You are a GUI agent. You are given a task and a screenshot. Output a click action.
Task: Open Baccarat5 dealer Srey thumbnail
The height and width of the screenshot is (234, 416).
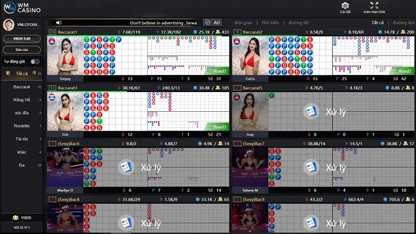250,111
